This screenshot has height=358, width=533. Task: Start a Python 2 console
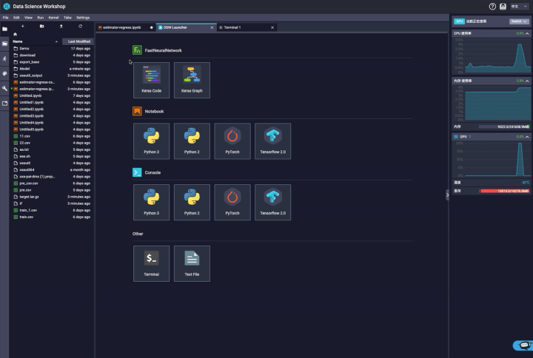tap(192, 203)
